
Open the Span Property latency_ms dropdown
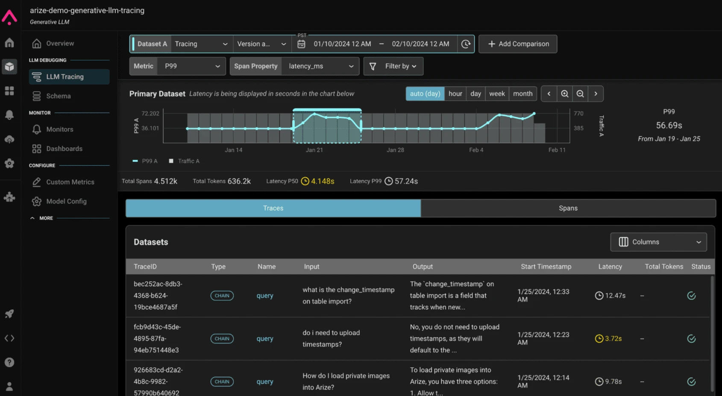coord(320,66)
